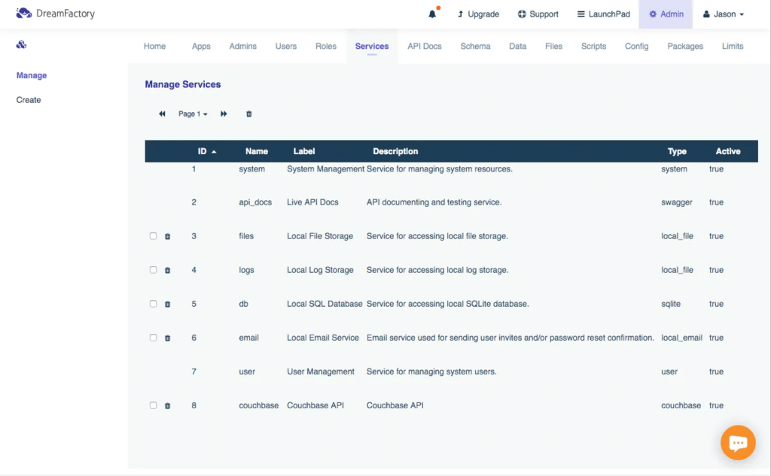The height and width of the screenshot is (476, 771).
Task: Select Create in the sidebar
Action: (28, 99)
